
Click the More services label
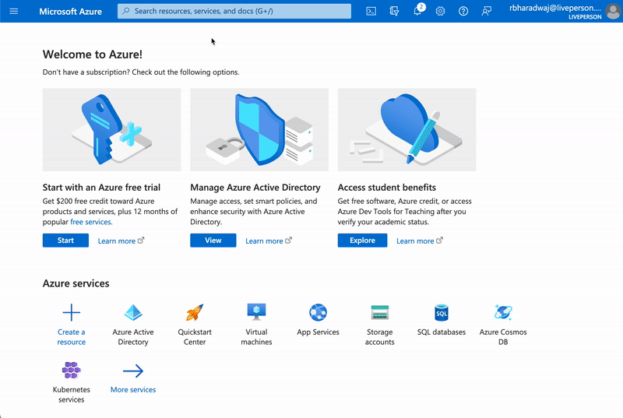(133, 390)
